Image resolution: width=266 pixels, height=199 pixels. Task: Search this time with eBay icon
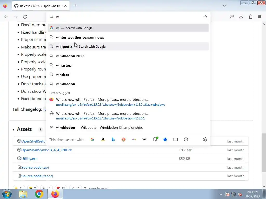click(134, 139)
